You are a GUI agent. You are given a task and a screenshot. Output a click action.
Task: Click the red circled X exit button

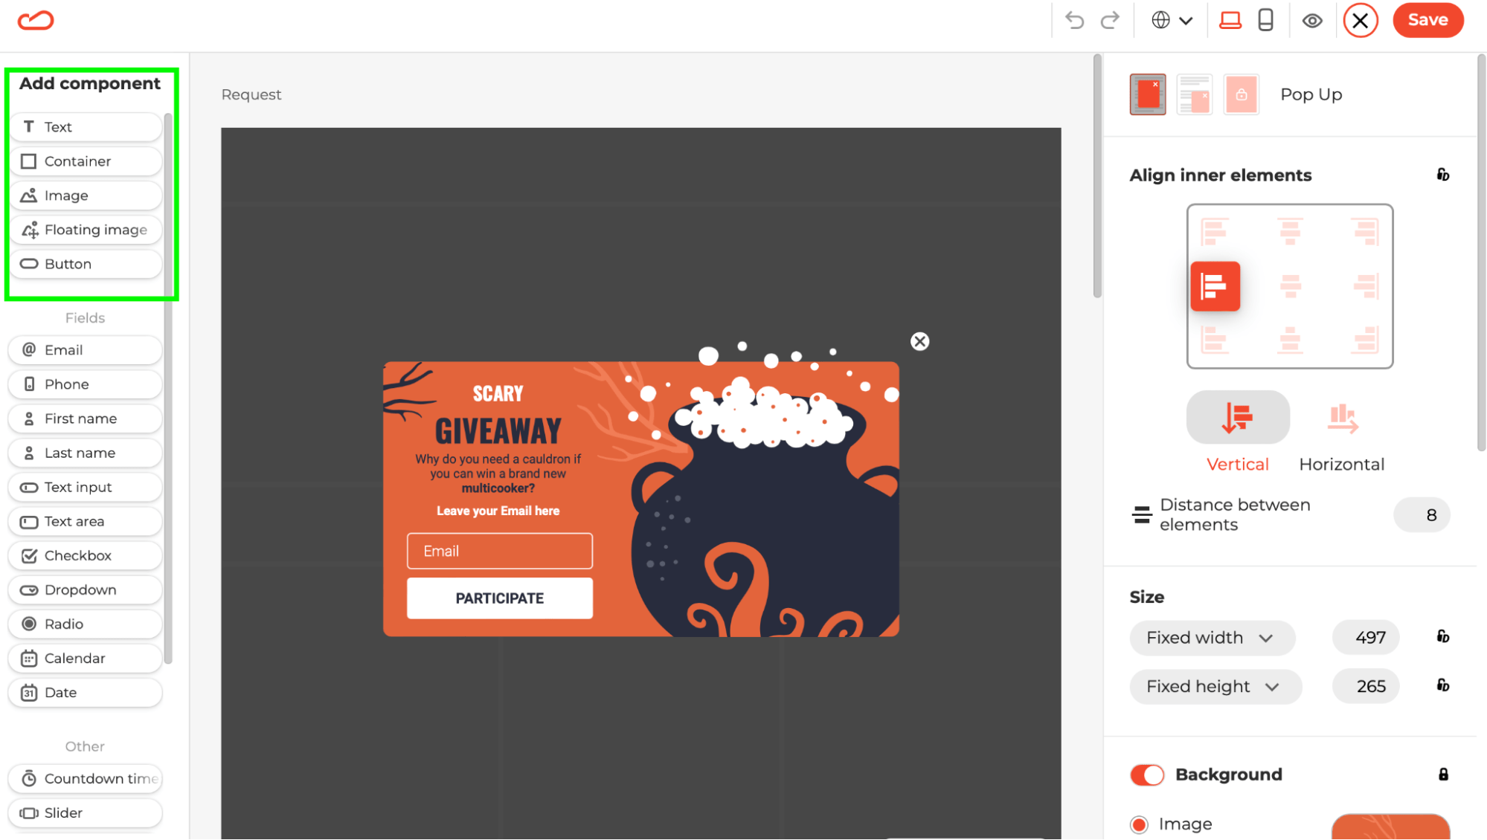(1361, 20)
